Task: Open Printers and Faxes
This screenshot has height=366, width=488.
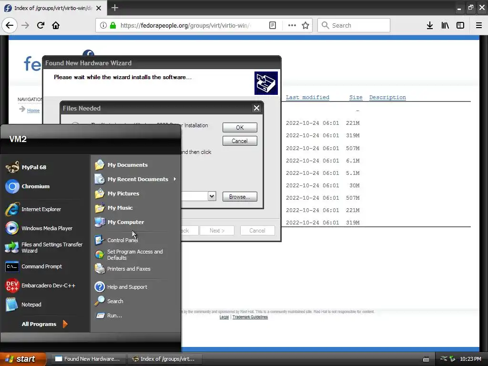Action: coord(122,269)
